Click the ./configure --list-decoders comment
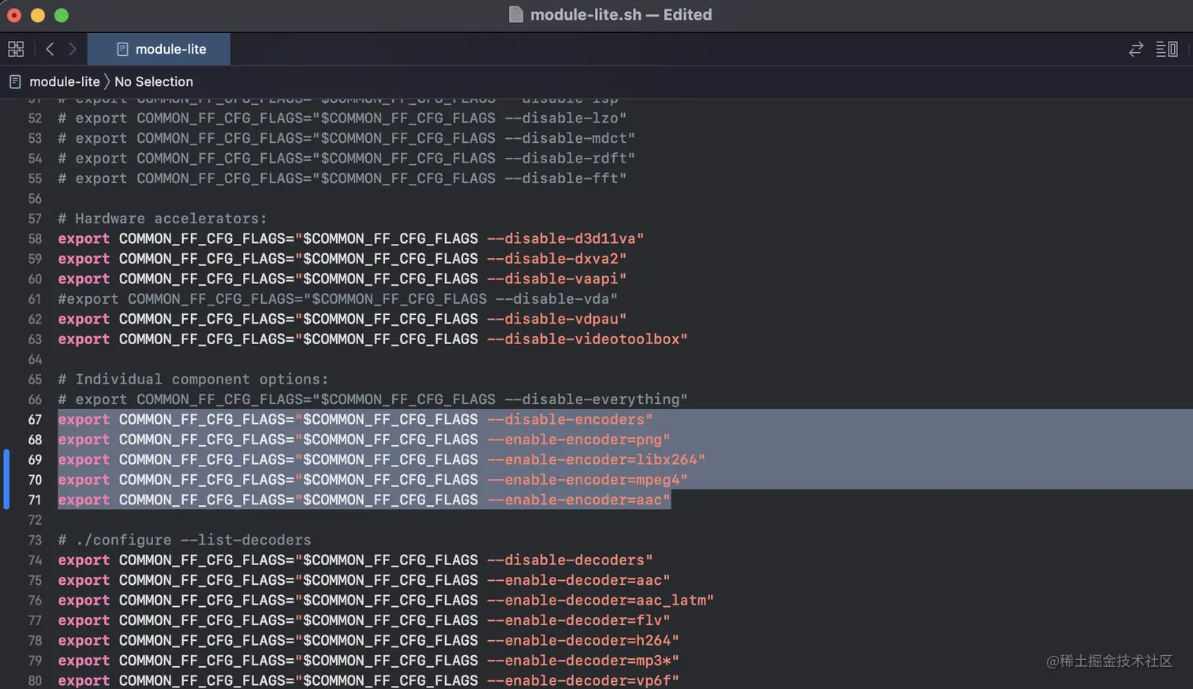Image resolution: width=1193 pixels, height=689 pixels. click(x=185, y=540)
